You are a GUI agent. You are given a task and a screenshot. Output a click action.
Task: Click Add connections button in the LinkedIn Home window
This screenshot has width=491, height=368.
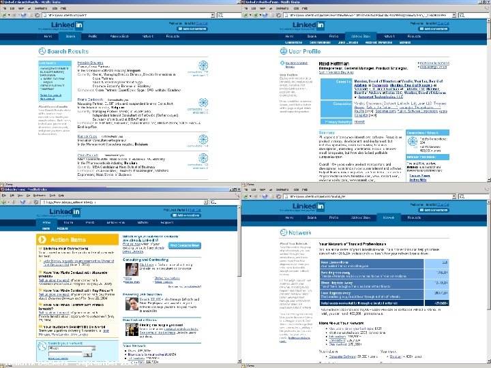point(185,215)
